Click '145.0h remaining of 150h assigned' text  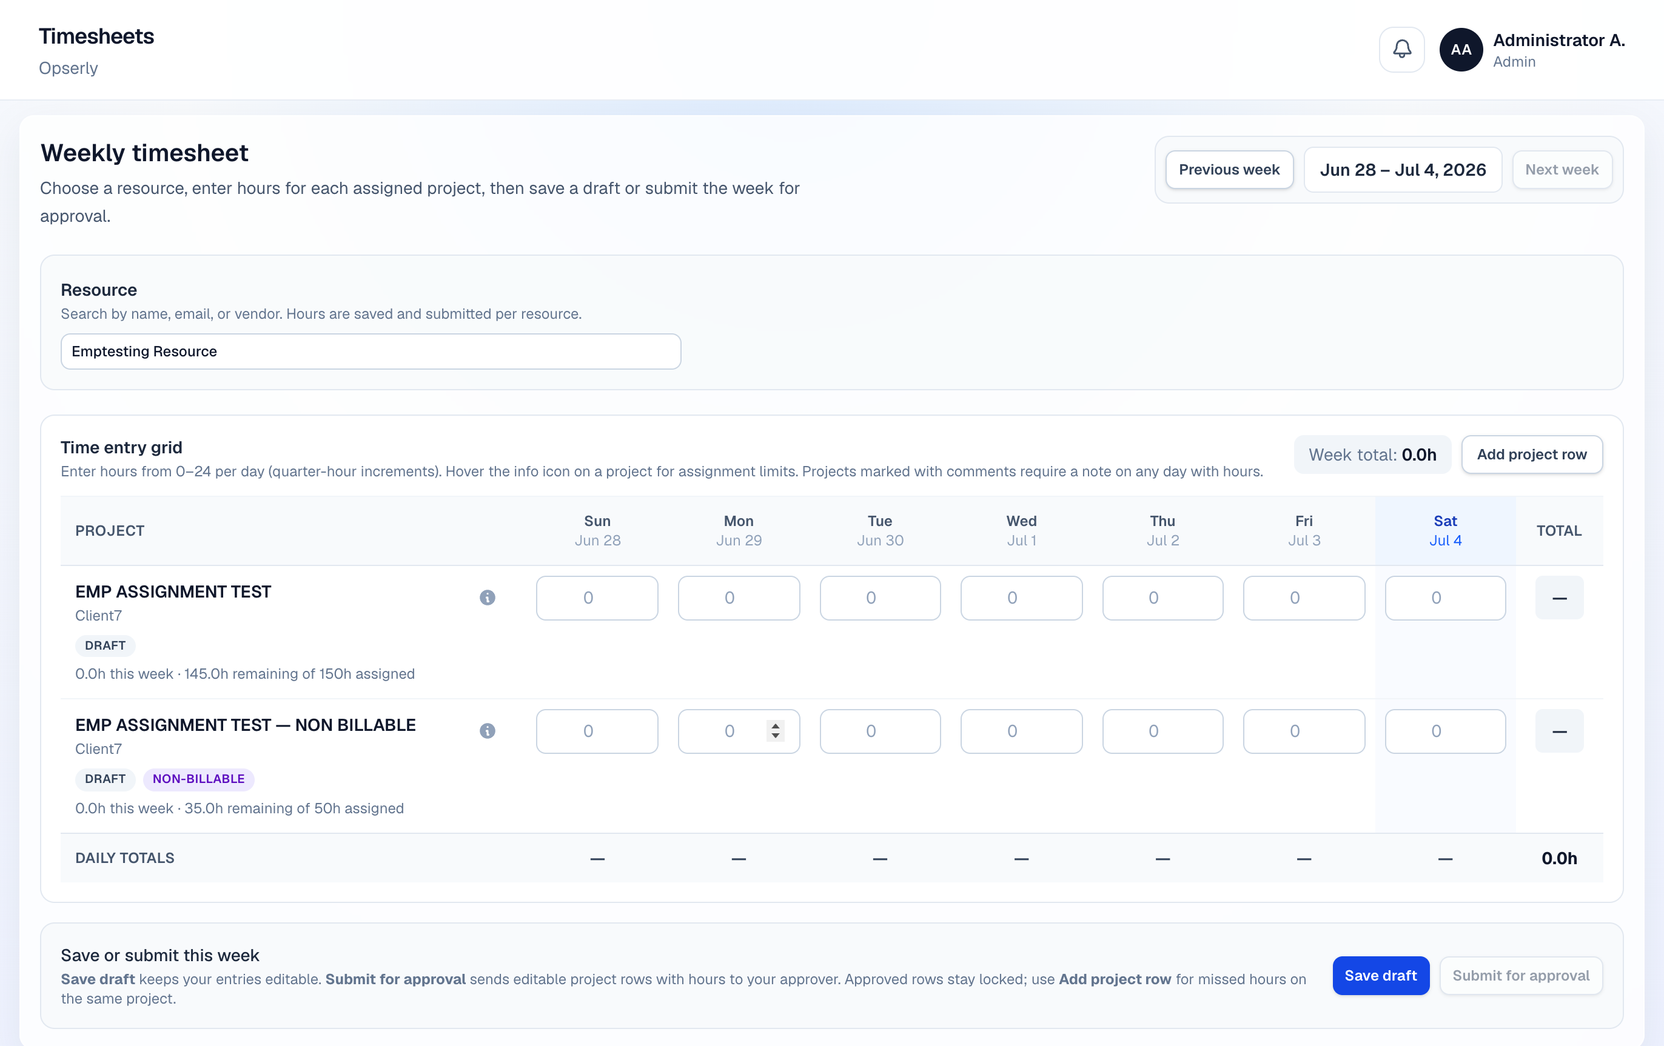point(299,674)
